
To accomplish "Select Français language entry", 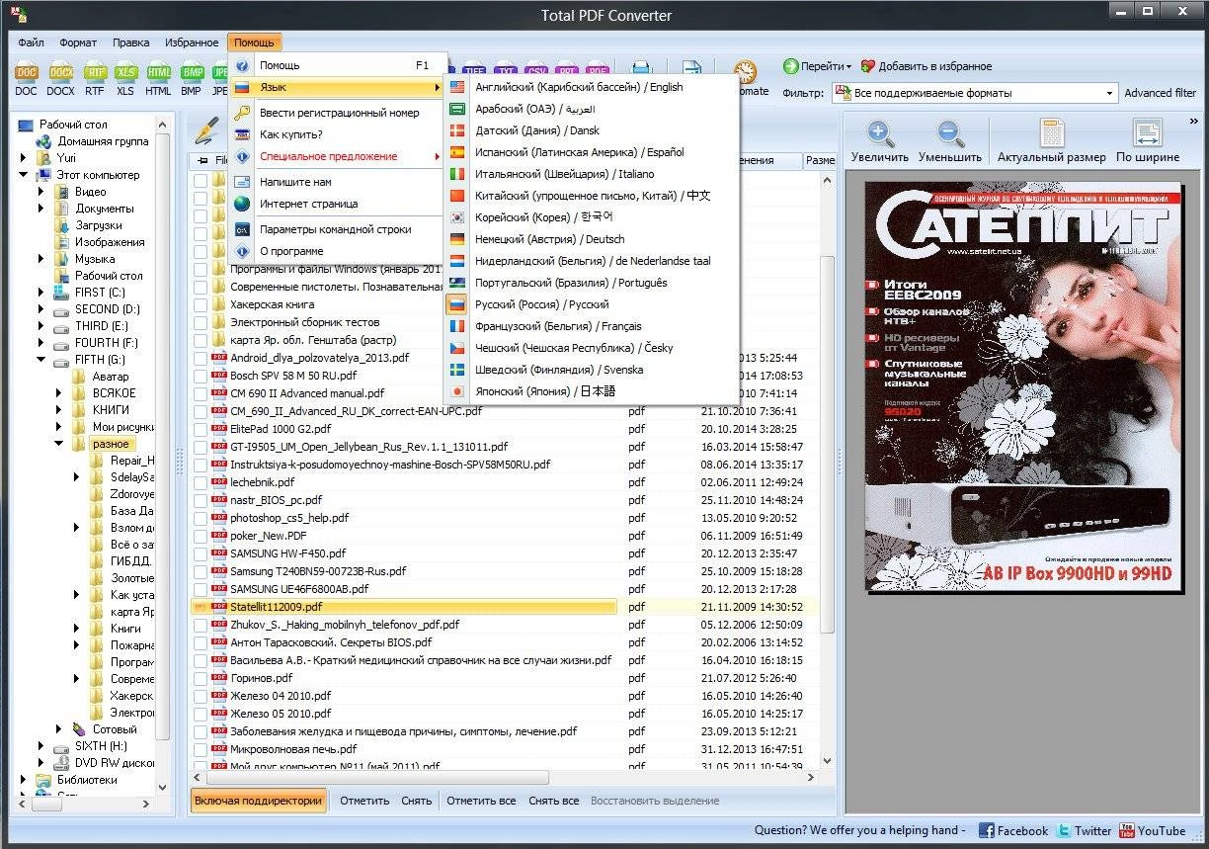I will click(593, 326).
